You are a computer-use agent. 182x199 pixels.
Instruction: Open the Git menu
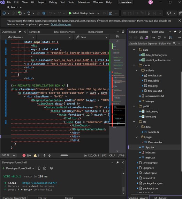[x=33, y=2]
